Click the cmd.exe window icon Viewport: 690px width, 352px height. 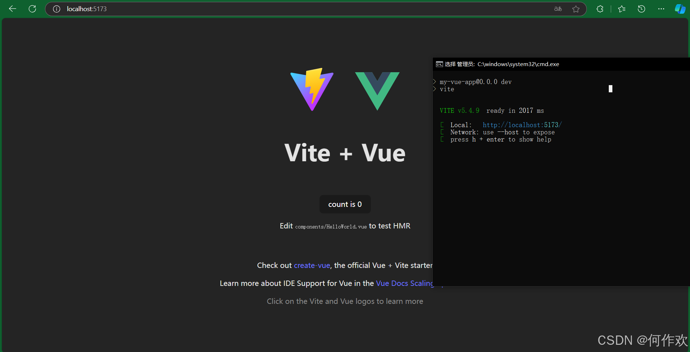click(439, 64)
